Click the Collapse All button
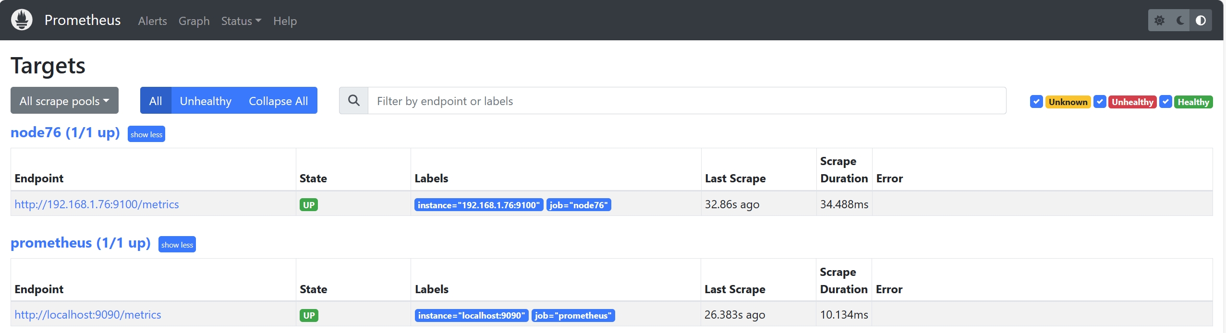This screenshot has height=333, width=1226. [x=279, y=101]
